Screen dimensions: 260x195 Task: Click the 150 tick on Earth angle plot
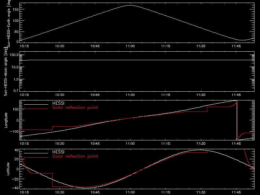pyautogui.click(x=16, y=9)
